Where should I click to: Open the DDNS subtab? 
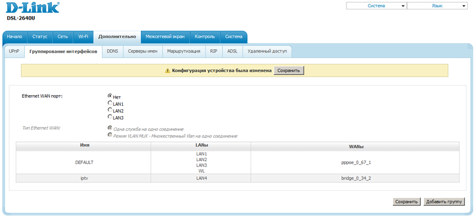click(112, 51)
